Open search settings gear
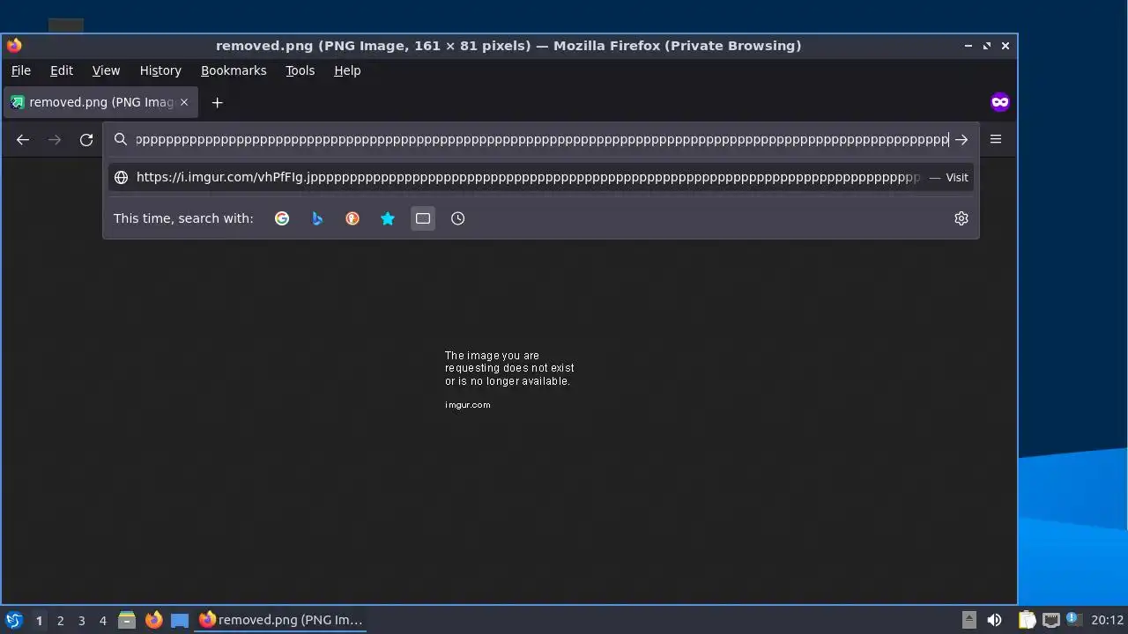1128x634 pixels. (961, 218)
